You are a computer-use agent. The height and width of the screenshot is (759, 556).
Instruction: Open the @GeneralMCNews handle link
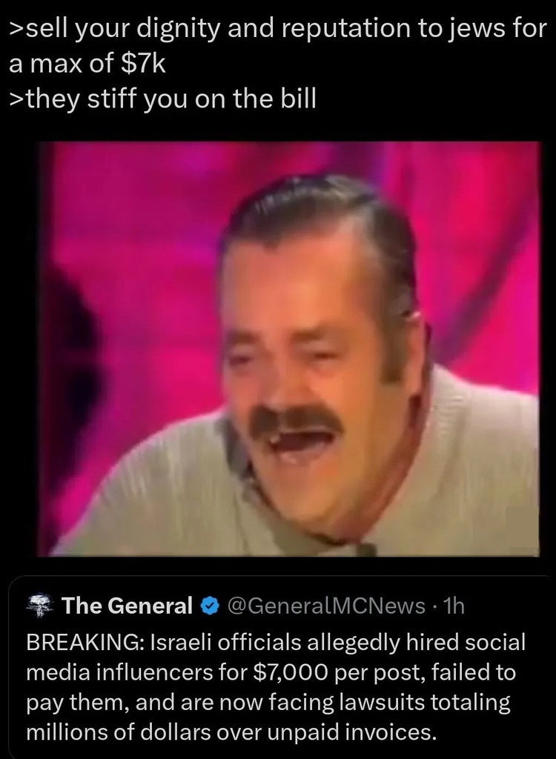(x=326, y=606)
